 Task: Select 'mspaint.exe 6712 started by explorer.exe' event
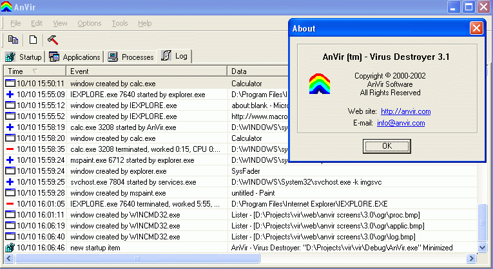tap(132, 160)
